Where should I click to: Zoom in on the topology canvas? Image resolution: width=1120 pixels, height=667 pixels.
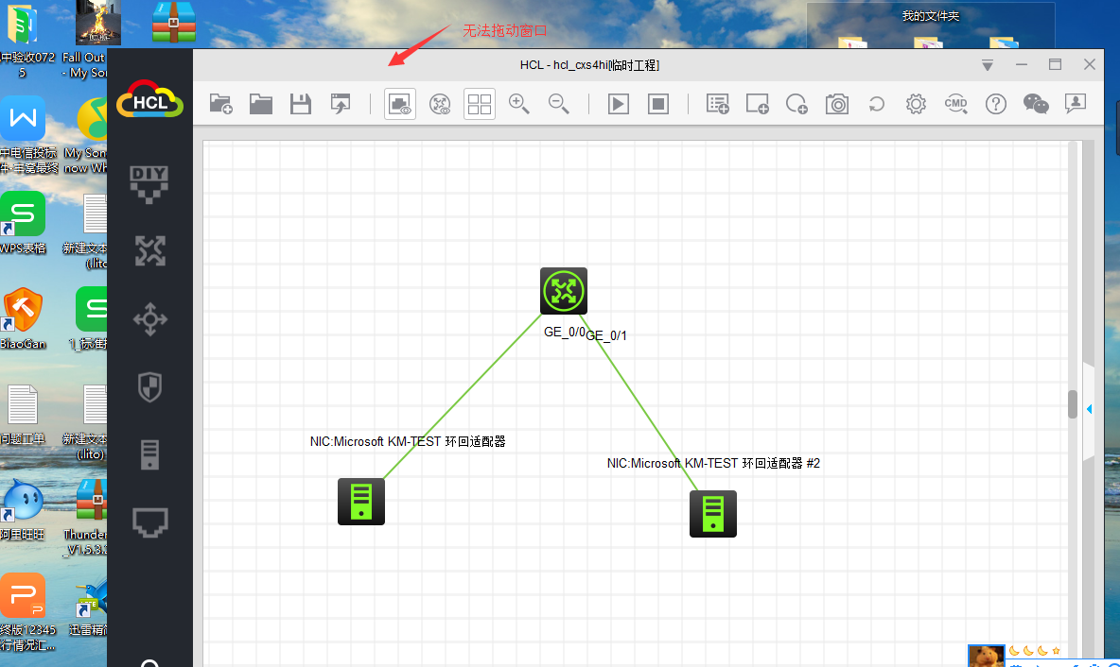tap(519, 104)
